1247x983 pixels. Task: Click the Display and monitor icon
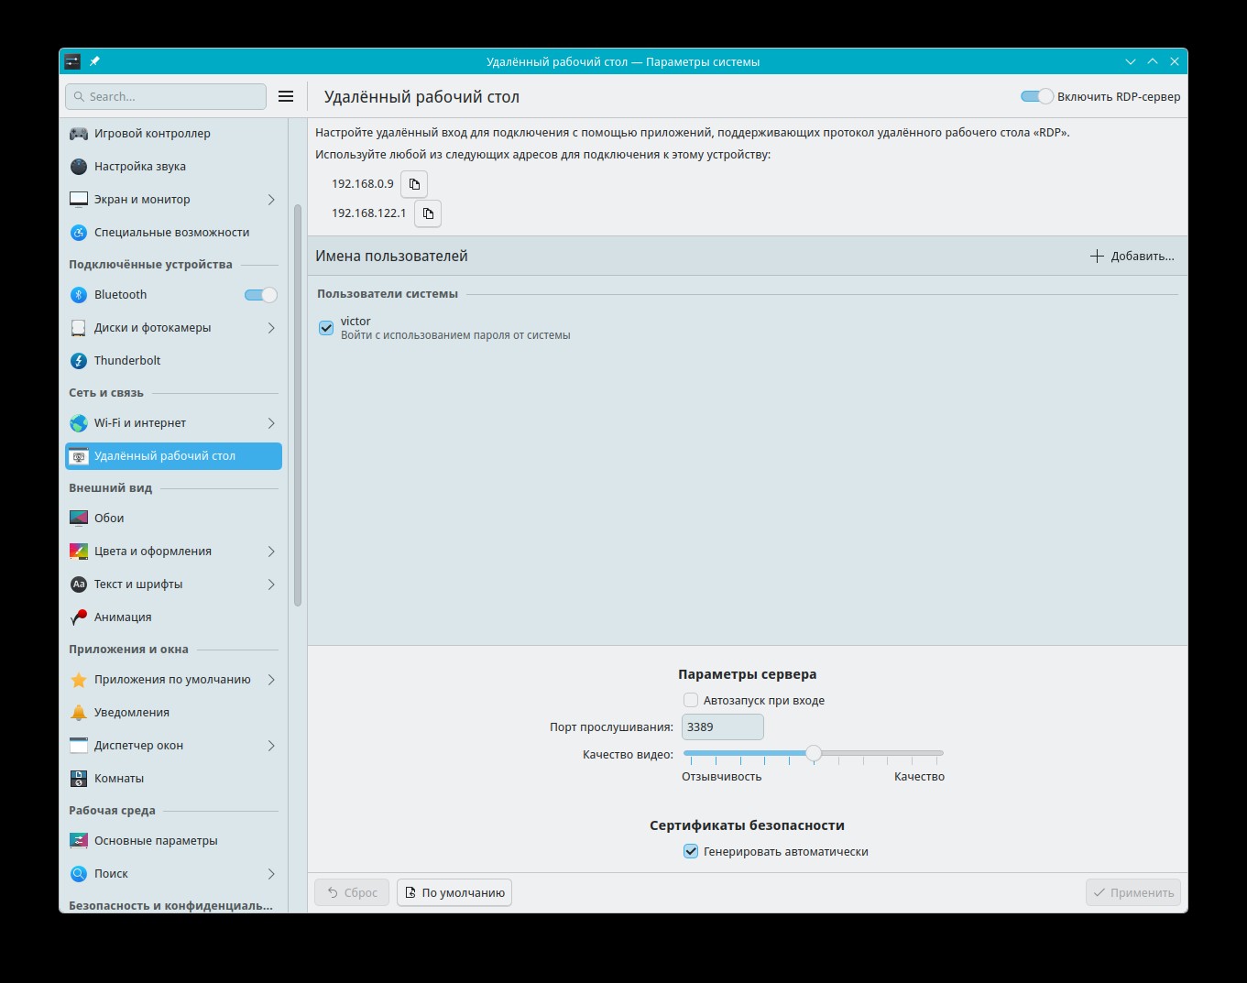tap(79, 200)
